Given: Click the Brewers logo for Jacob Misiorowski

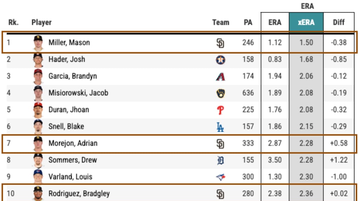Looking at the screenshot, I should (221, 93).
